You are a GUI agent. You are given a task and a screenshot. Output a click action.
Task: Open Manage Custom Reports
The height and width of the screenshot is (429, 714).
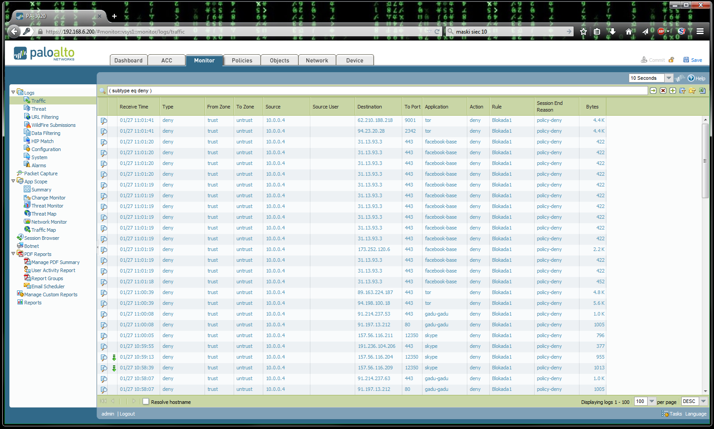[51, 295]
